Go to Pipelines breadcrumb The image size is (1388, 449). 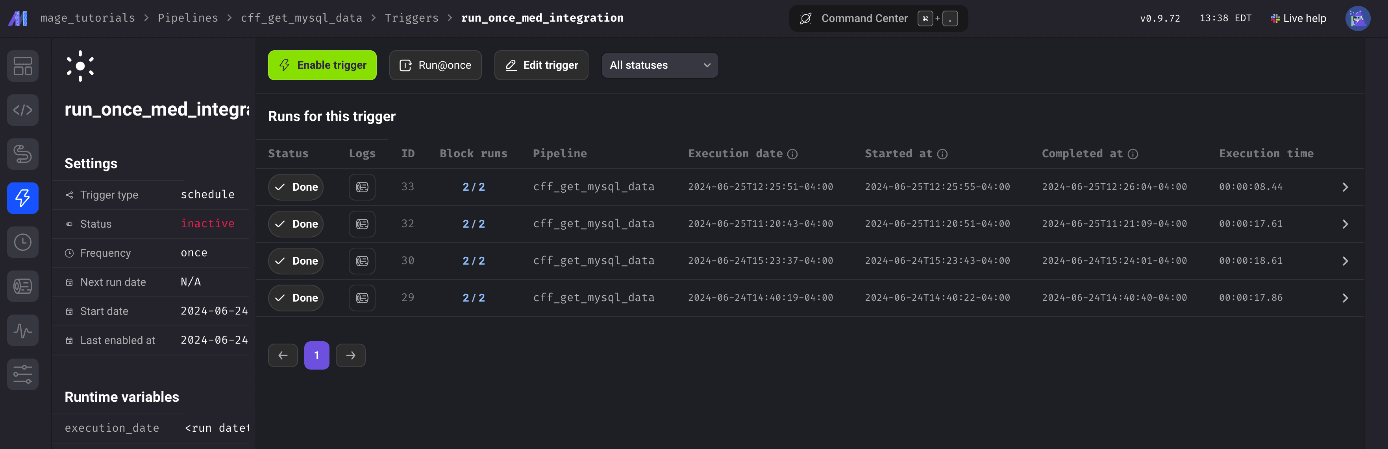(188, 18)
